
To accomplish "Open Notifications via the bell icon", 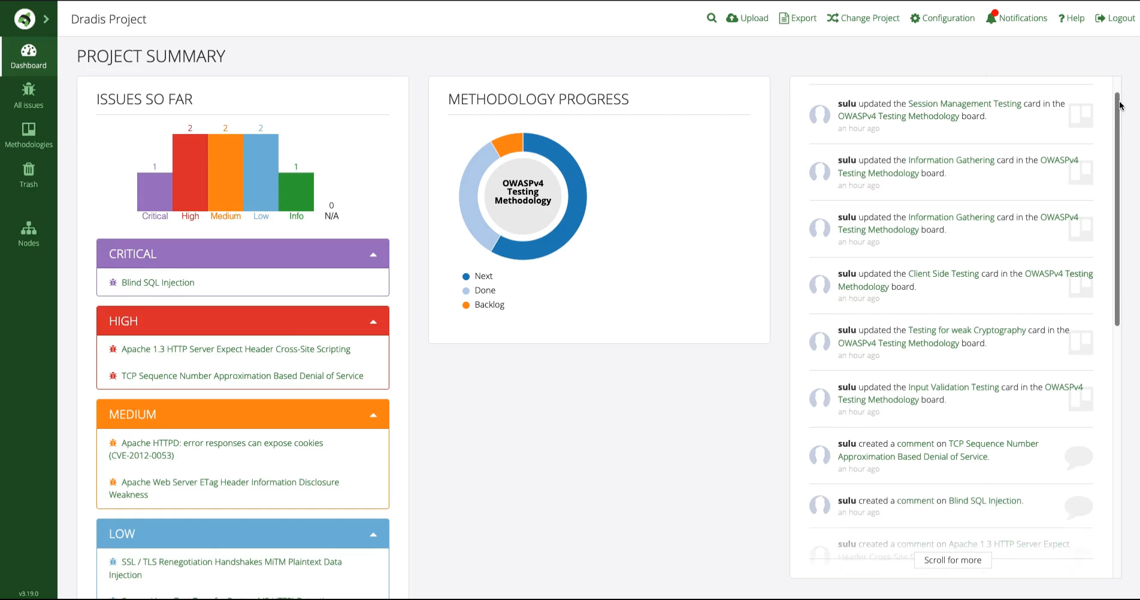I will pyautogui.click(x=992, y=18).
